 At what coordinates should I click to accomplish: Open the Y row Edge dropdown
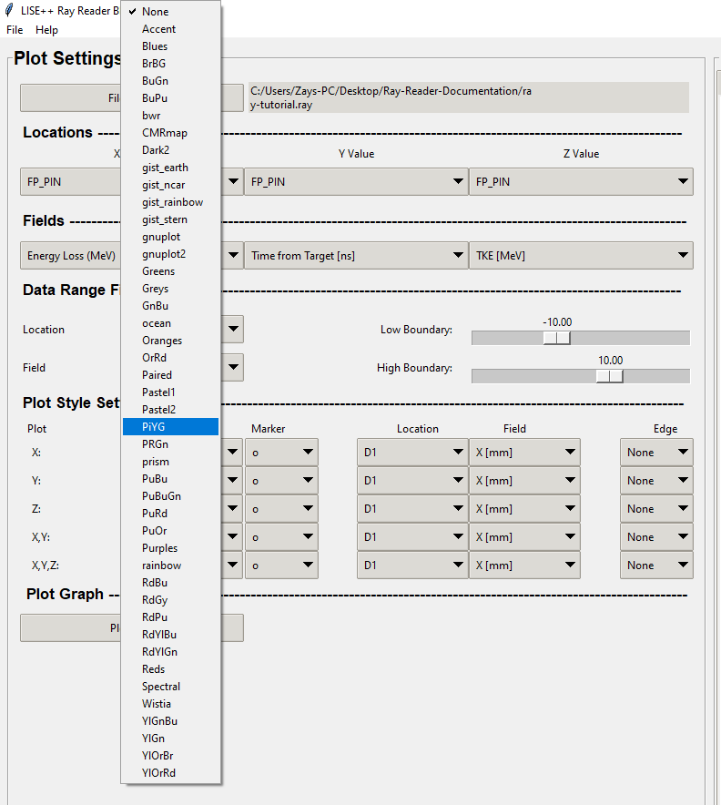[656, 481]
